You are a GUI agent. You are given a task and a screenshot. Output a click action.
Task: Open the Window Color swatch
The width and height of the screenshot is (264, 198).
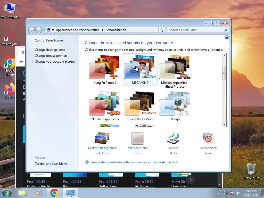(138, 138)
